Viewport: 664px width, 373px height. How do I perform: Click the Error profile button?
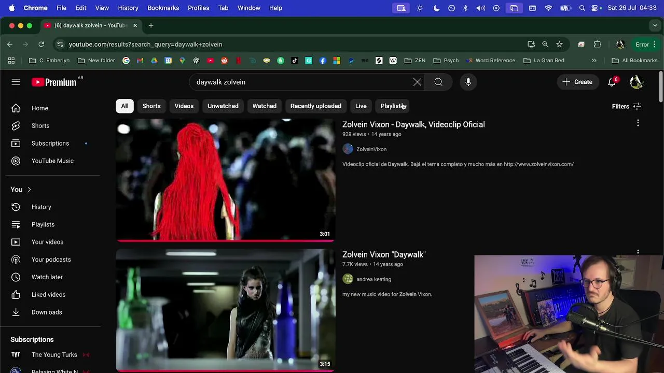click(646, 45)
